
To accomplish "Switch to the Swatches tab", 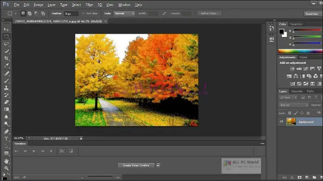I will (x=296, y=24).
